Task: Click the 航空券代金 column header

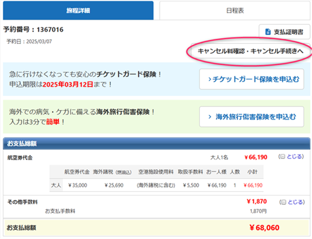Action: tap(77, 172)
